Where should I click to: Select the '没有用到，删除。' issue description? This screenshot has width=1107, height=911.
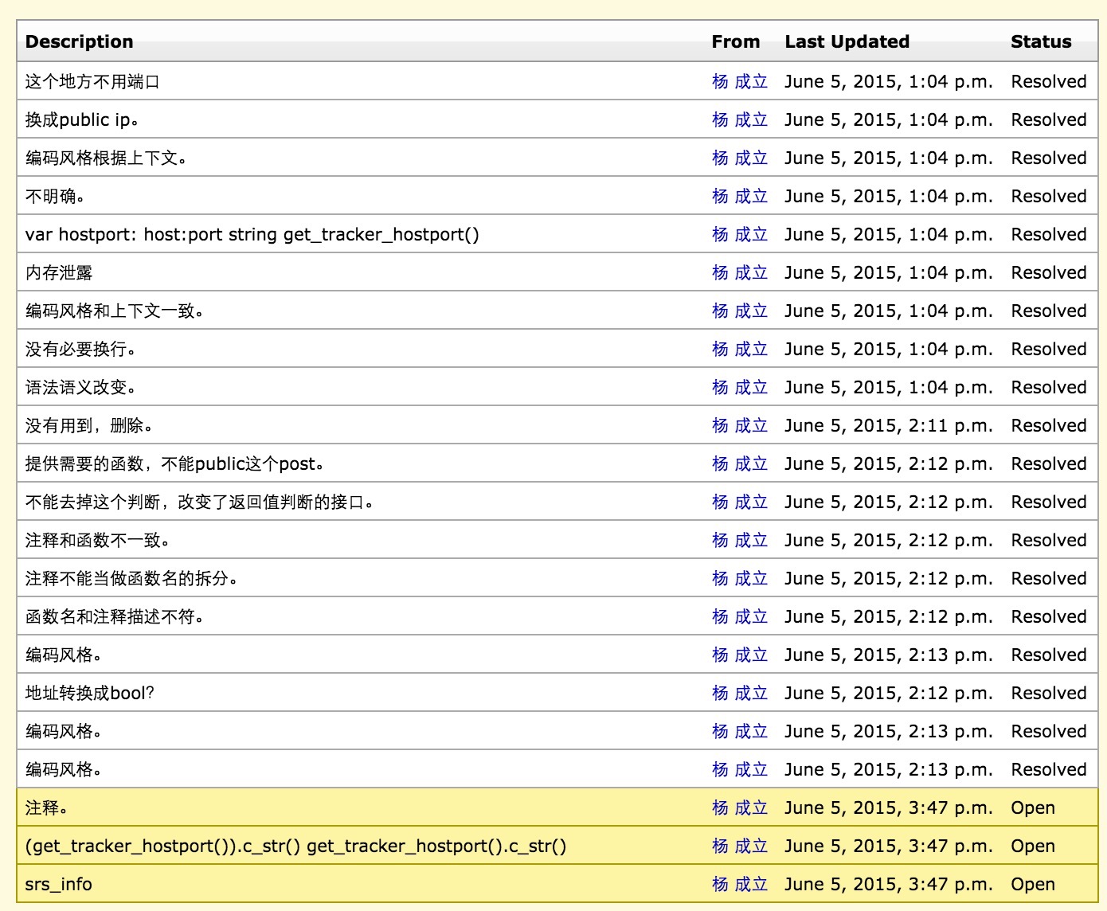[x=88, y=426]
